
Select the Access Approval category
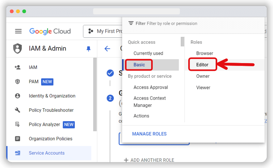click(x=151, y=87)
